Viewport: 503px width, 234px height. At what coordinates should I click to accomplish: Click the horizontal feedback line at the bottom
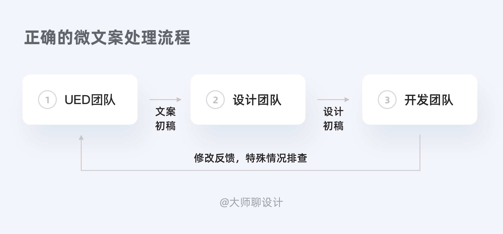click(x=250, y=170)
